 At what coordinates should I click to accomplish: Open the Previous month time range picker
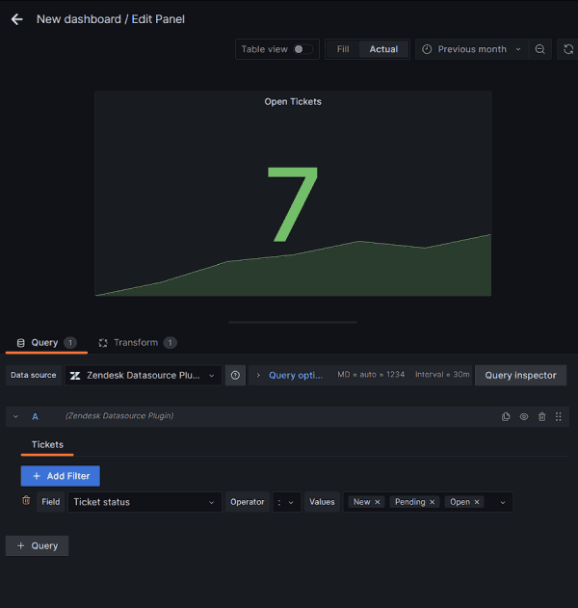(471, 49)
